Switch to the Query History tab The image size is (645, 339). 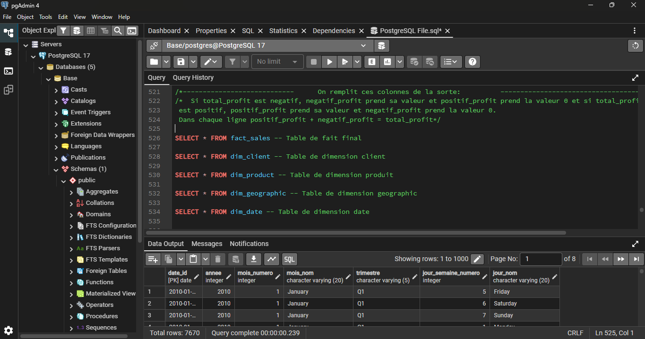tap(193, 77)
